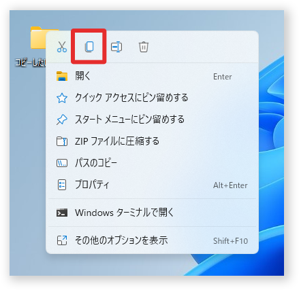This screenshot has height=290, width=299.
Task: Click the Cut scissors icon
Action: click(x=62, y=47)
